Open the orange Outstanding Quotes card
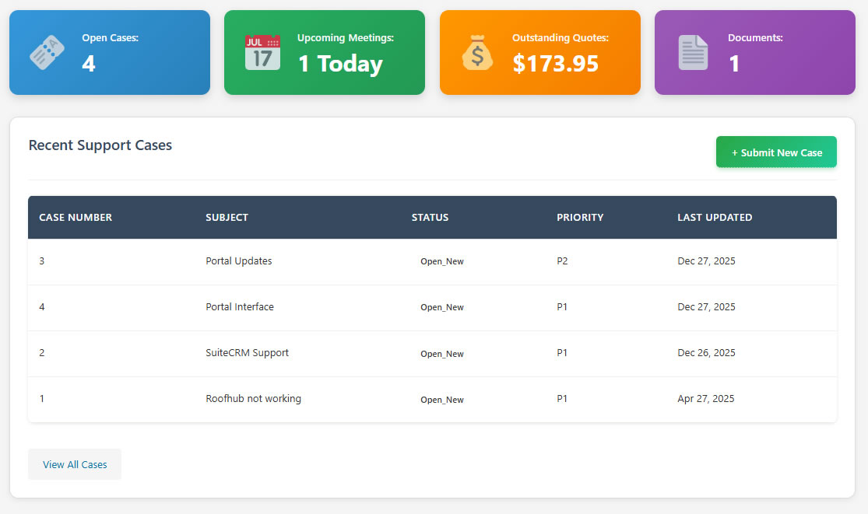Screen dimensions: 868x514 coord(539,51)
